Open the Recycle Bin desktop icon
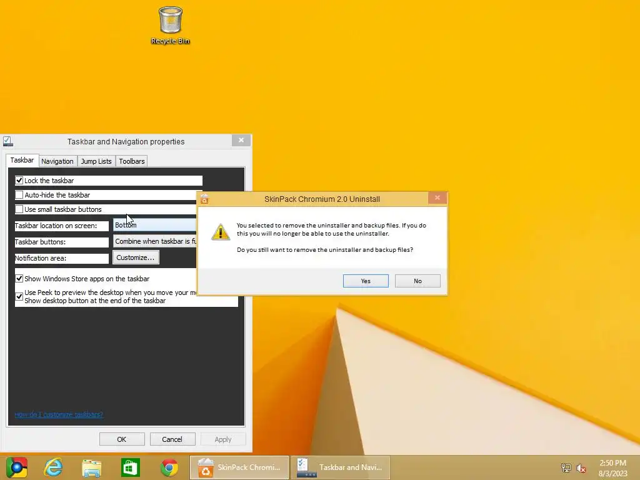 click(x=170, y=24)
